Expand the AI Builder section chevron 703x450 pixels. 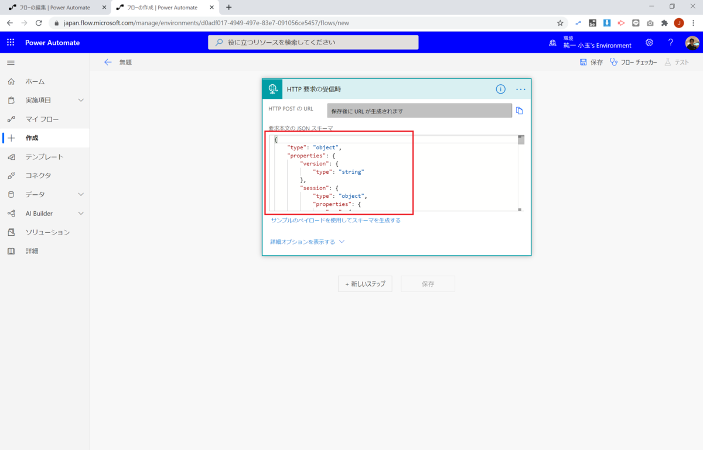(x=81, y=214)
